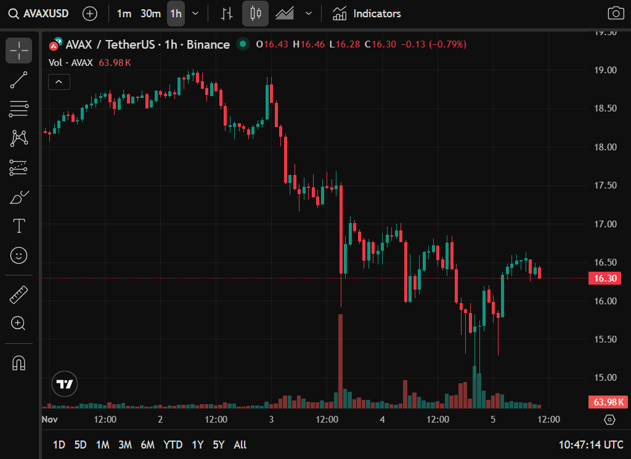Switch to bar chart style

pyautogui.click(x=227, y=14)
